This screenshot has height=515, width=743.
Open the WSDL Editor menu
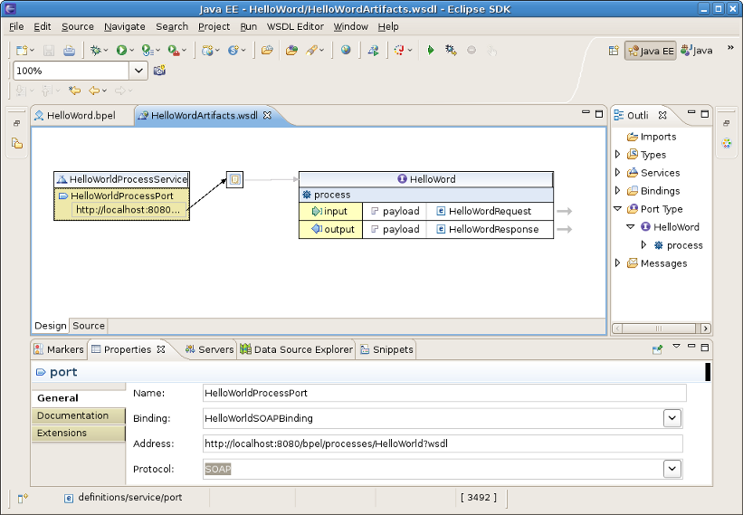(x=295, y=26)
